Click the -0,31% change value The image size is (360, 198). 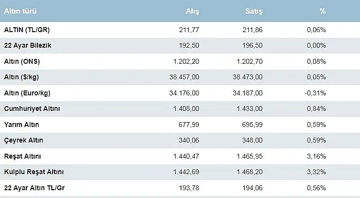click(315, 93)
